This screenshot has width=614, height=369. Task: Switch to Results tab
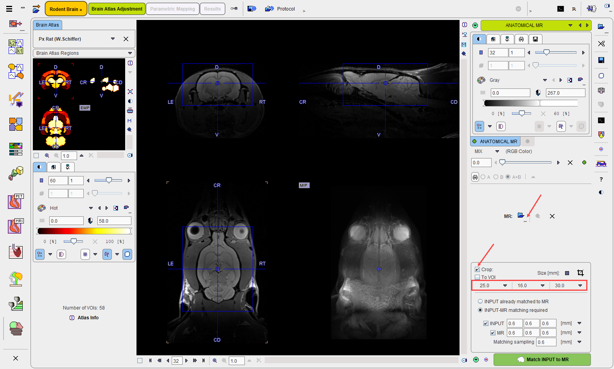[212, 9]
